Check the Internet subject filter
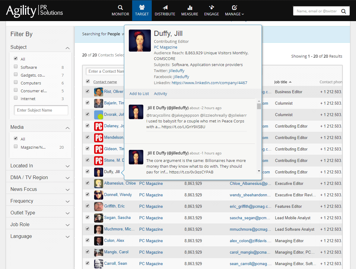356x269 pixels. click(16, 98)
